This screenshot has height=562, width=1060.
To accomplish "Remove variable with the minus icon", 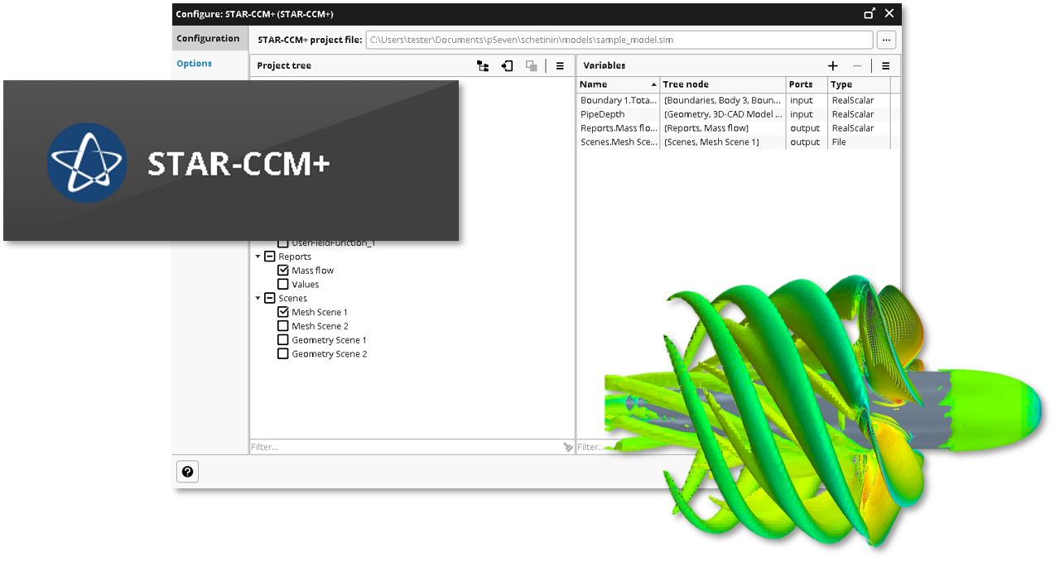I will click(857, 66).
